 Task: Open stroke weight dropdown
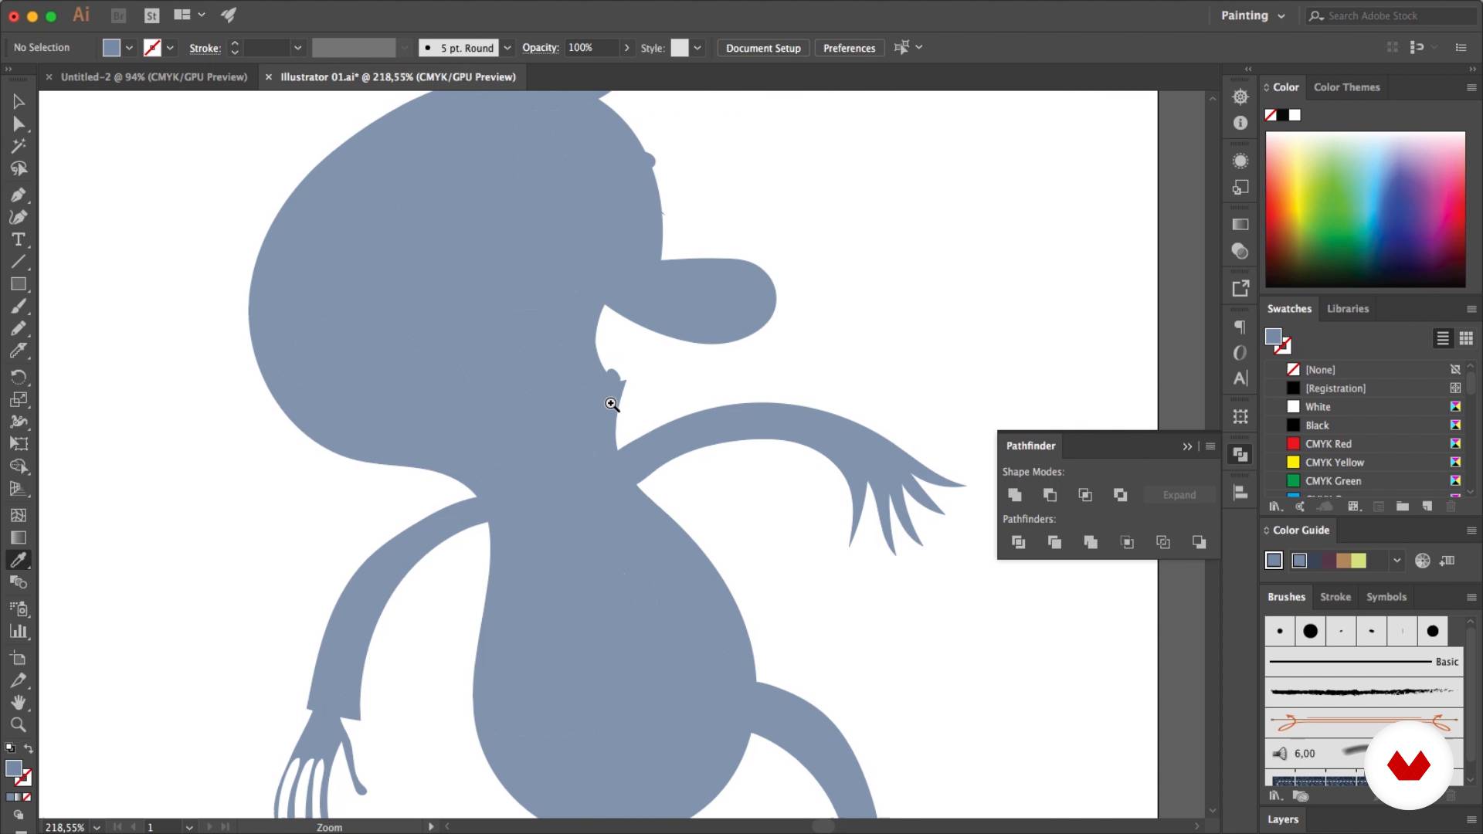pos(297,48)
